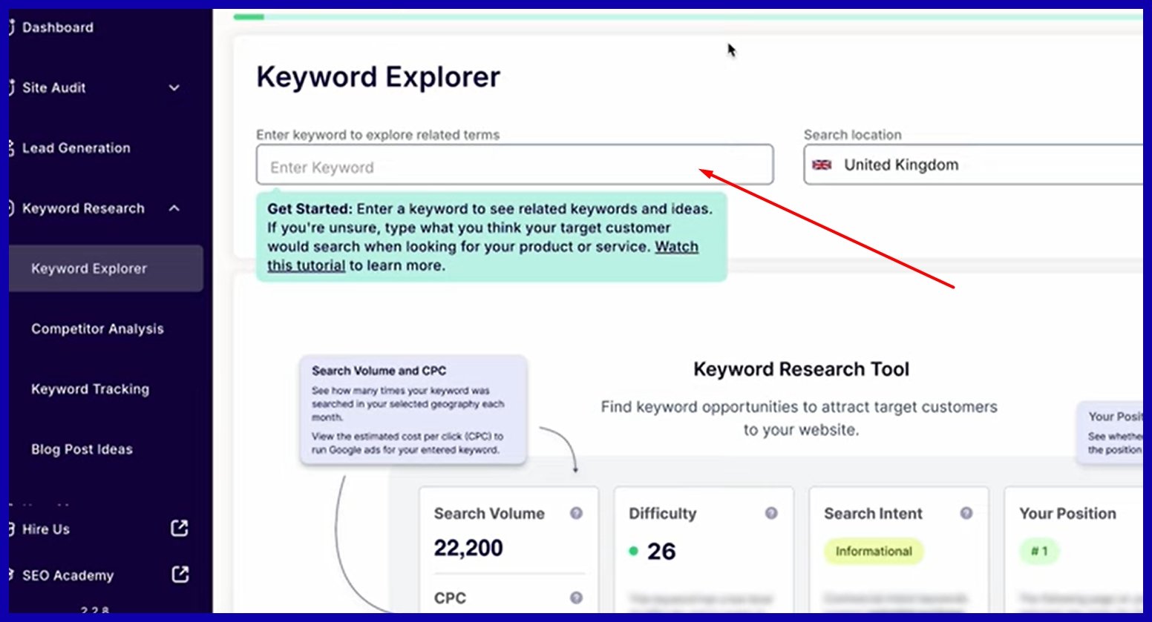Collapse the Keyword Research section chevron
Image resolution: width=1152 pixels, height=622 pixels.
[x=174, y=208]
